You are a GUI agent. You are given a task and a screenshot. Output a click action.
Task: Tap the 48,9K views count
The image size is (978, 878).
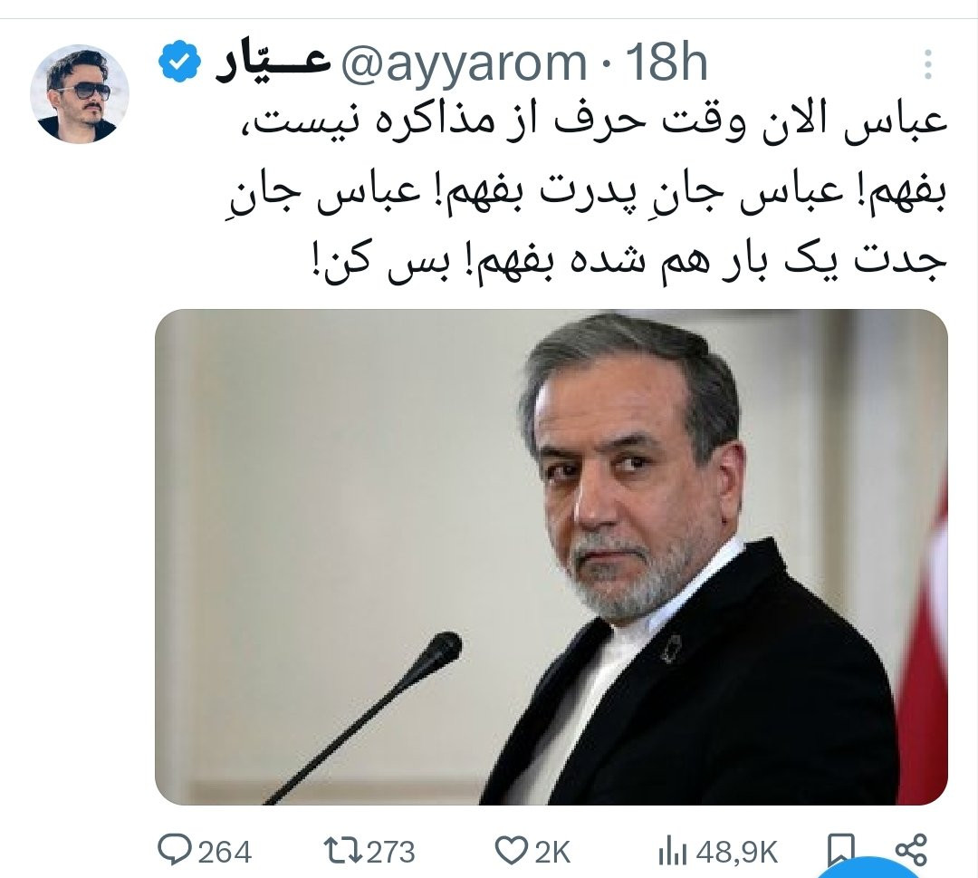pyautogui.click(x=737, y=852)
